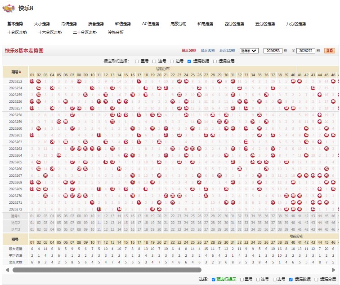This screenshot has width=340, height=285.
Task: Click red ball 19 in row 2026268
Action: tap(152, 182)
